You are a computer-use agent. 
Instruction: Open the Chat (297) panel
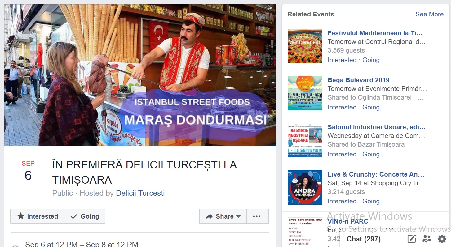coord(363,239)
